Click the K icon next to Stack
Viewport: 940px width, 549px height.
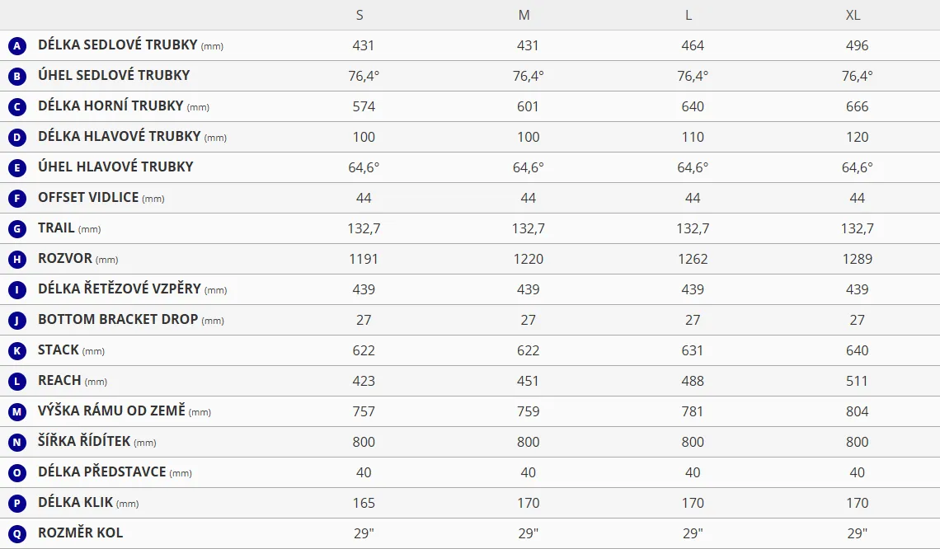point(17,351)
